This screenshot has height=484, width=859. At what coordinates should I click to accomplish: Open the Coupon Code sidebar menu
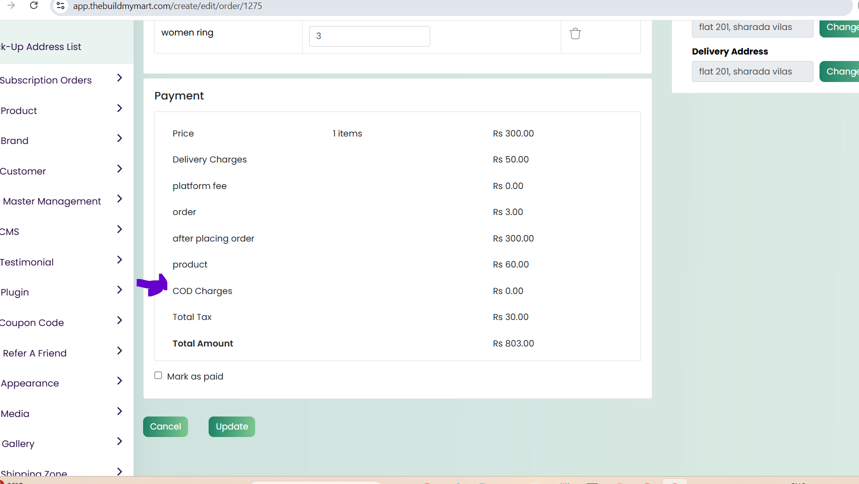(x=32, y=323)
